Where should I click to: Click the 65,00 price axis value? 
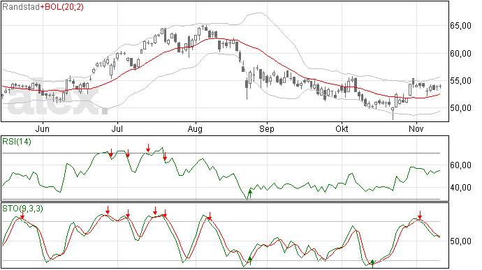[x=460, y=26]
